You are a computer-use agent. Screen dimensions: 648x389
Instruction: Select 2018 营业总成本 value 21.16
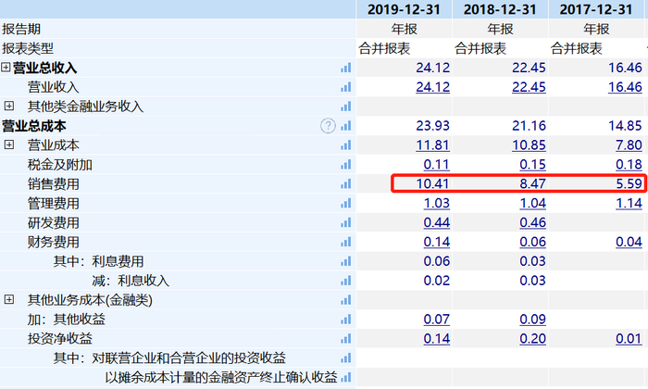tap(529, 126)
